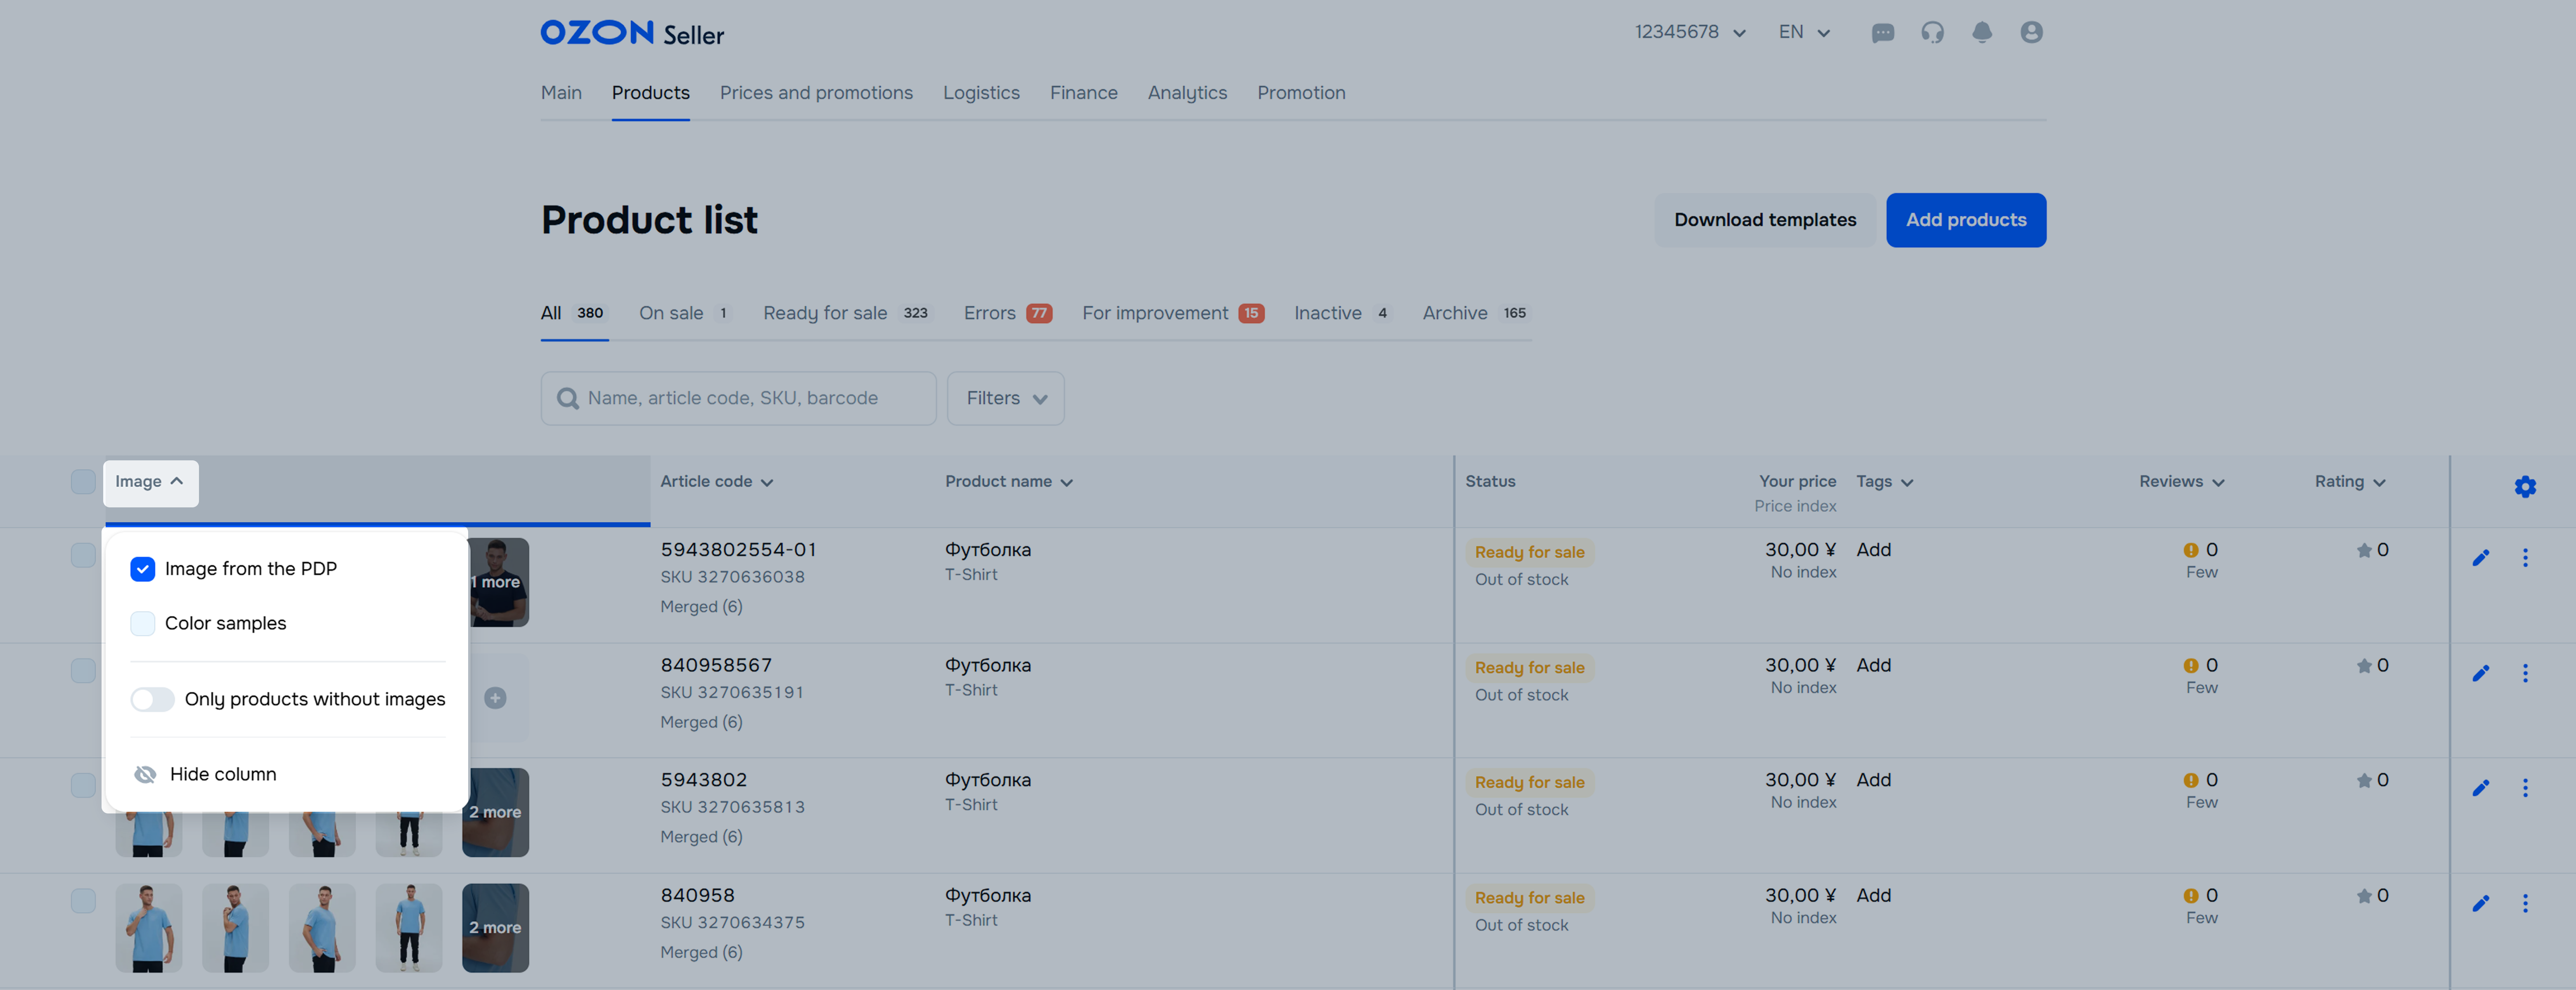Open the notifications bell
Viewport: 2576px width, 990px height.
tap(1981, 33)
